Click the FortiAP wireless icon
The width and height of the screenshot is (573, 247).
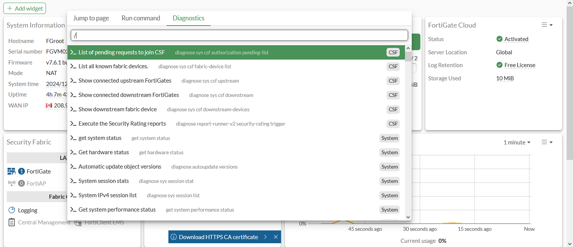click(12, 183)
